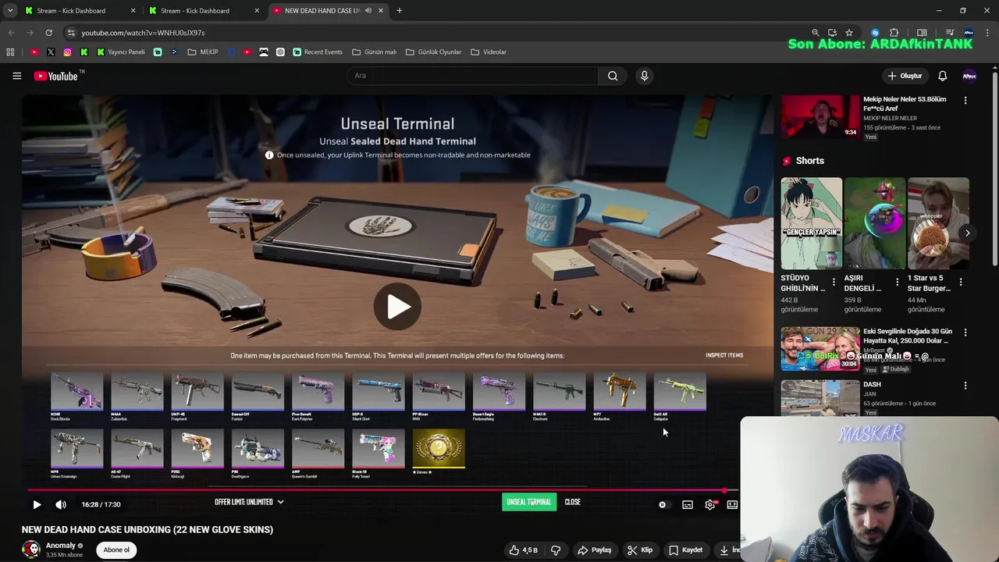Toggle autoplay switch in the player
Screen dimensions: 999x562
(x=663, y=504)
